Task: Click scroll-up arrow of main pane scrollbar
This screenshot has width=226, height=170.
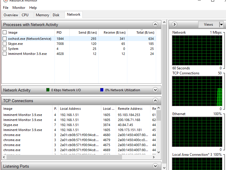Action: 164,22
